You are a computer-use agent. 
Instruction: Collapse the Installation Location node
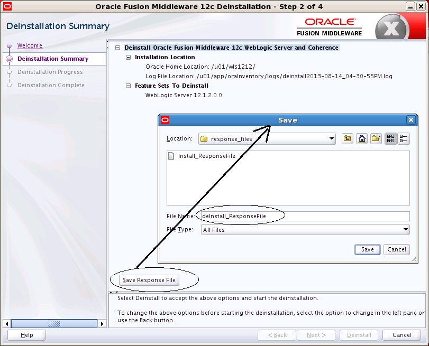tap(128, 57)
